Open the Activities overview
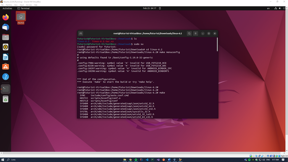This screenshot has height=162, width=288. 7,8
